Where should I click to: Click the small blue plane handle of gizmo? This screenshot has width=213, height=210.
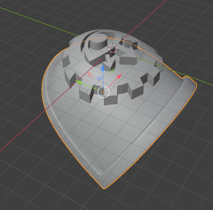click(x=99, y=78)
